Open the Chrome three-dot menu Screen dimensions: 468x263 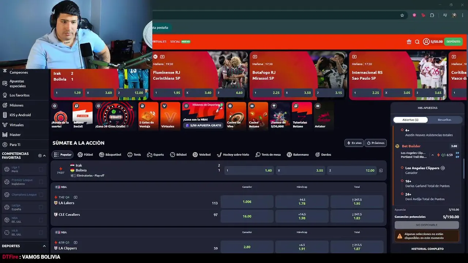463,15
